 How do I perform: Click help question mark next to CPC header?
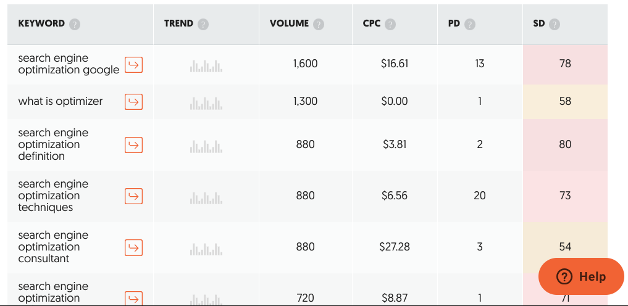390,25
